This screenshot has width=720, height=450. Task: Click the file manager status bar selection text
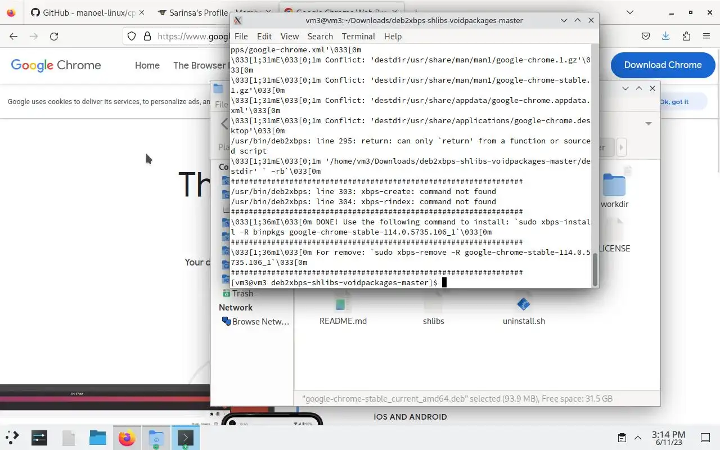coord(457,399)
